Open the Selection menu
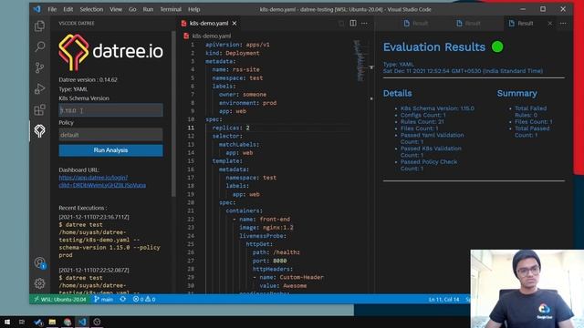This screenshot has height=328, width=584. point(91,9)
